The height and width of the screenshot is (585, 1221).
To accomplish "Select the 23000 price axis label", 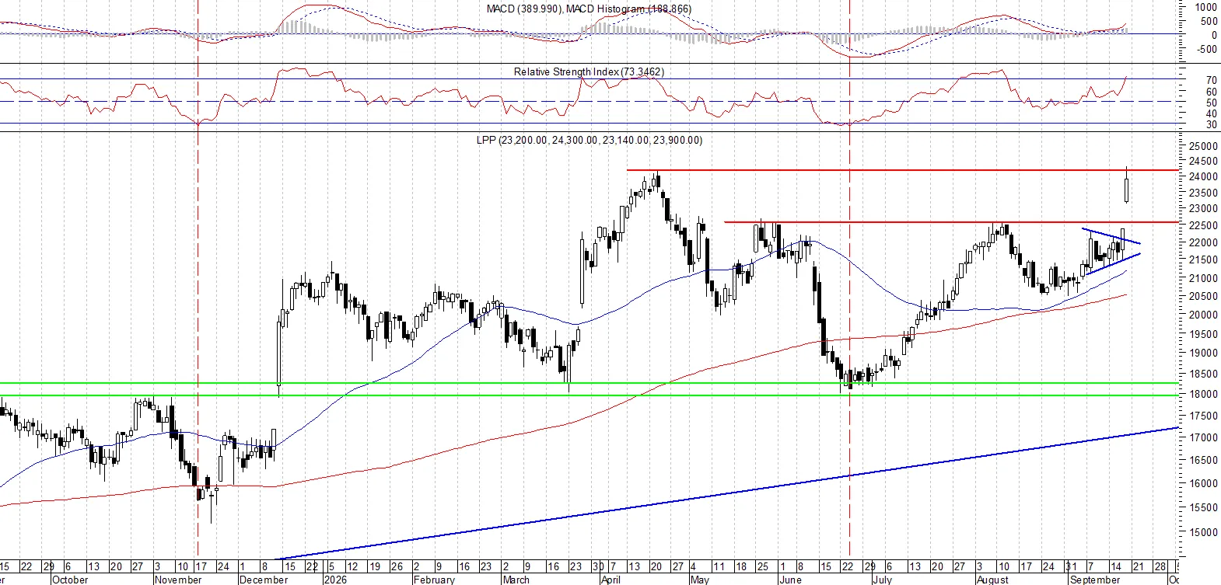I will [1202, 208].
